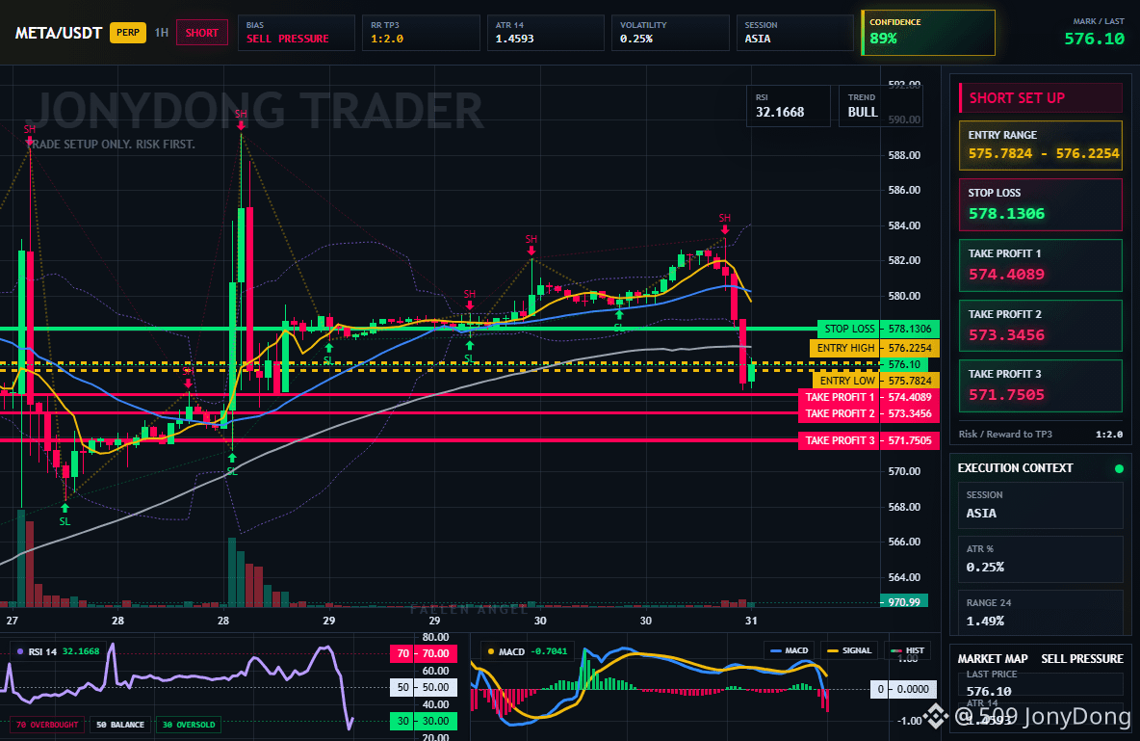Click the Market Map Sell Pressure label
The height and width of the screenshot is (741, 1140).
tap(1082, 658)
